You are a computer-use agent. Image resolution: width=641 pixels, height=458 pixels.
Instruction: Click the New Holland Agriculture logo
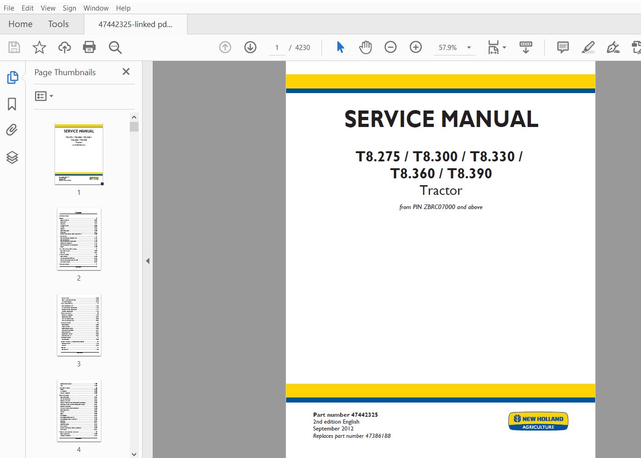[x=538, y=421]
